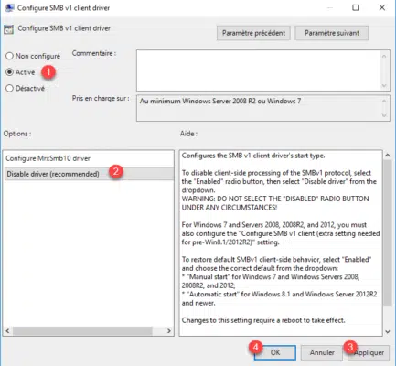Click the Aide panel scroll up arrow

(388, 156)
